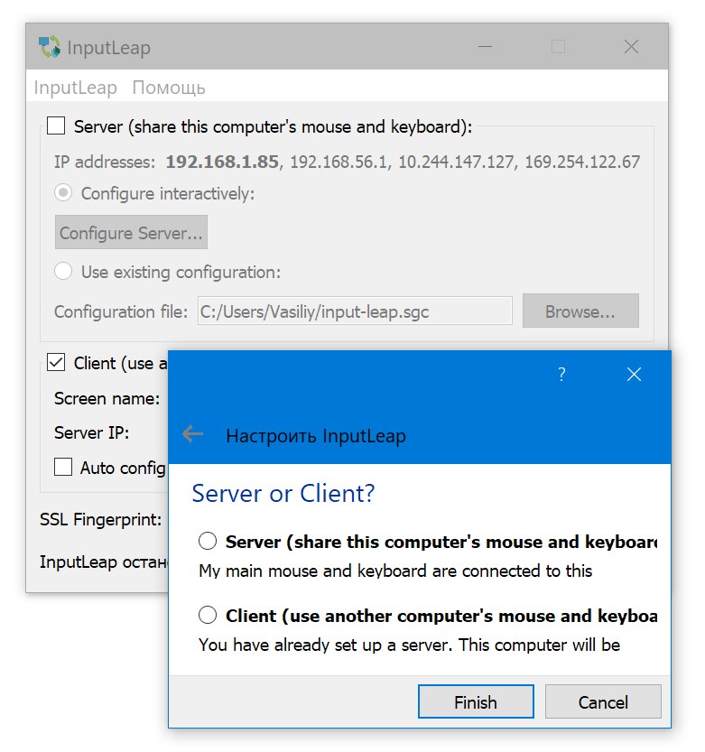Screen dimensions: 705x752
Task: Click the Configure Server button
Action: pos(131,233)
